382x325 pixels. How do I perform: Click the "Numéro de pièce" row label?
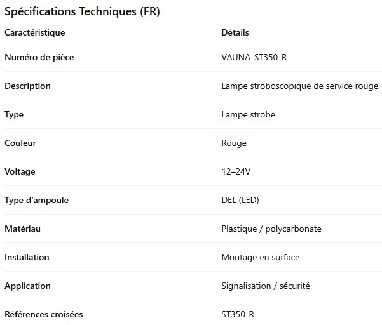39,58
